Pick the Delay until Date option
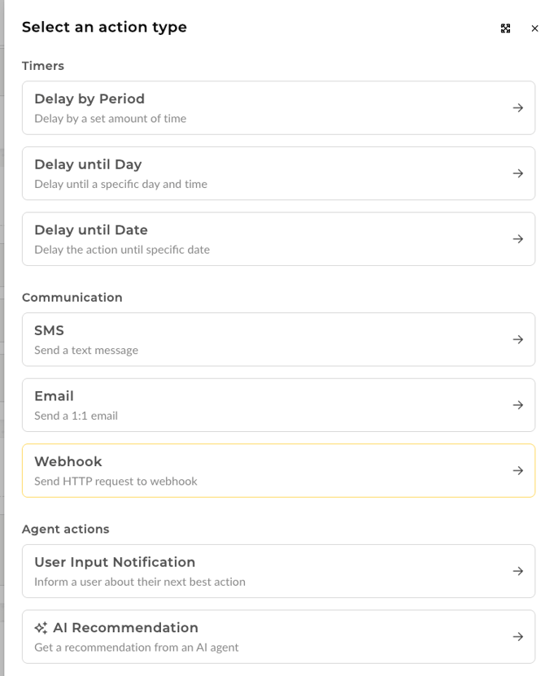This screenshot has width=545, height=676. pyautogui.click(x=91, y=230)
